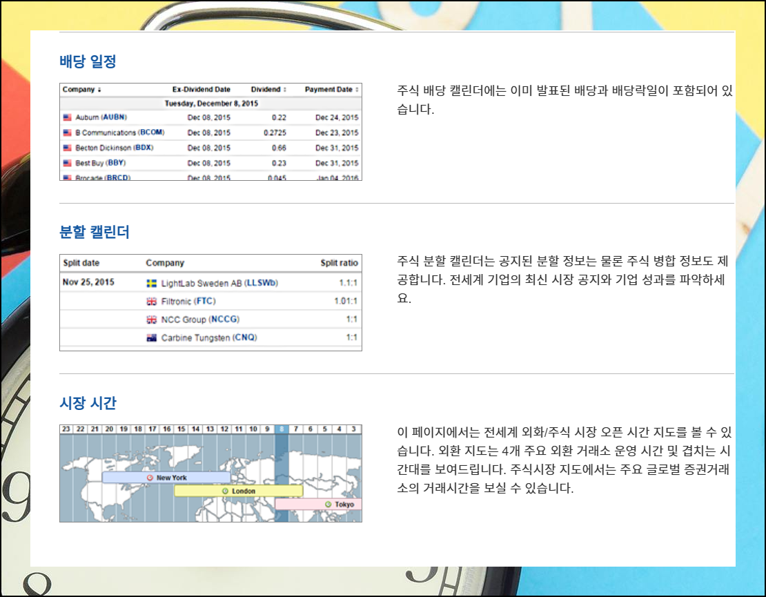Sort by Payment Date column arrow
766x597 pixels.
(x=357, y=90)
